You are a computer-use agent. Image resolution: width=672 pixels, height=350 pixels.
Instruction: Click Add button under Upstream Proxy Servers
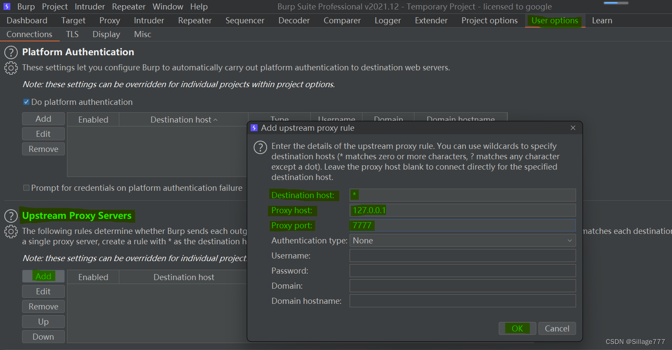coord(43,276)
